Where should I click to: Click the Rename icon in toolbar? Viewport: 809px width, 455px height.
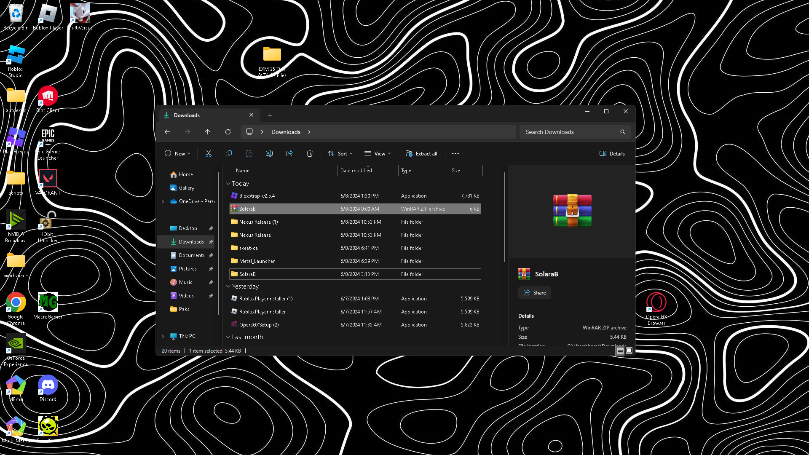(x=269, y=154)
